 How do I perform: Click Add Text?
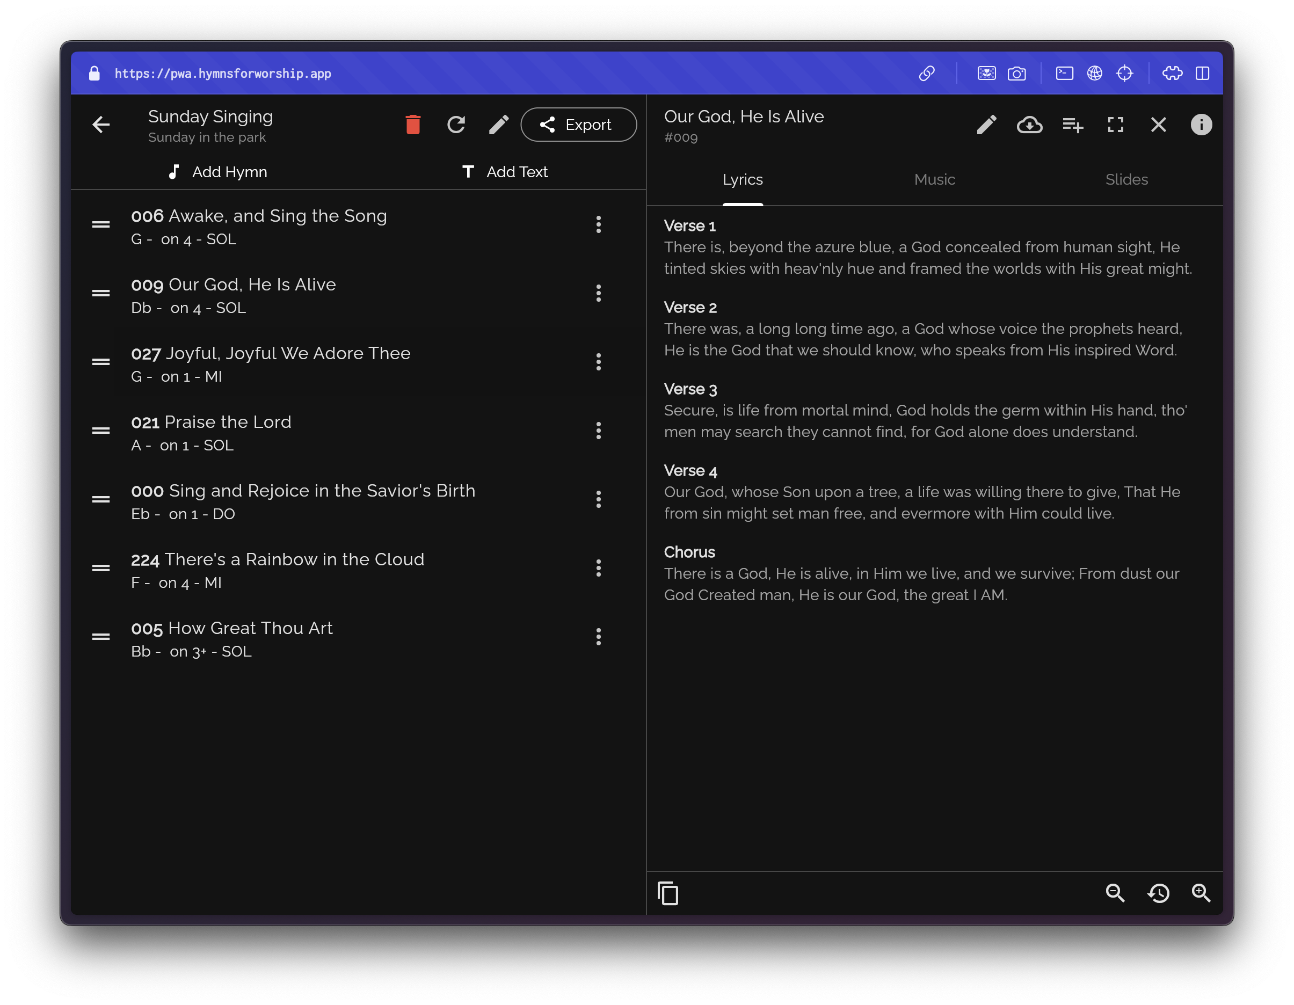[x=505, y=172]
